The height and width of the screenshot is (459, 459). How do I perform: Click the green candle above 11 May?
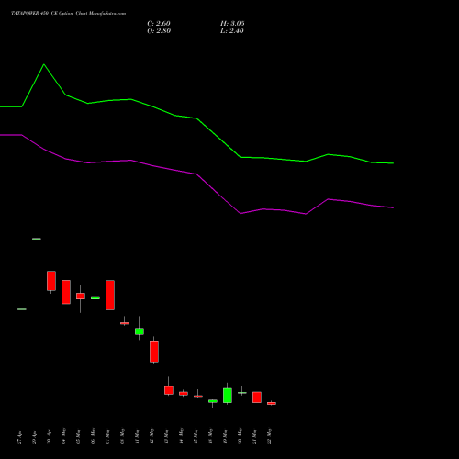point(140,331)
